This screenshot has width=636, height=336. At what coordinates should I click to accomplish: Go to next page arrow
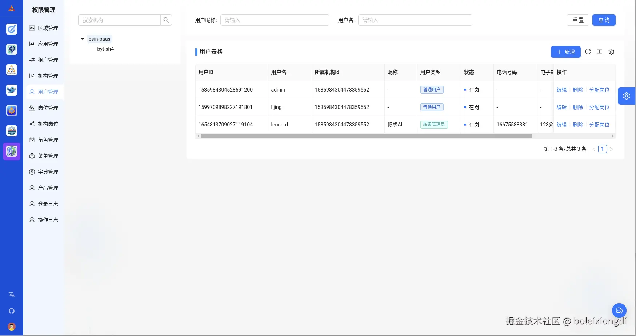[x=611, y=149]
